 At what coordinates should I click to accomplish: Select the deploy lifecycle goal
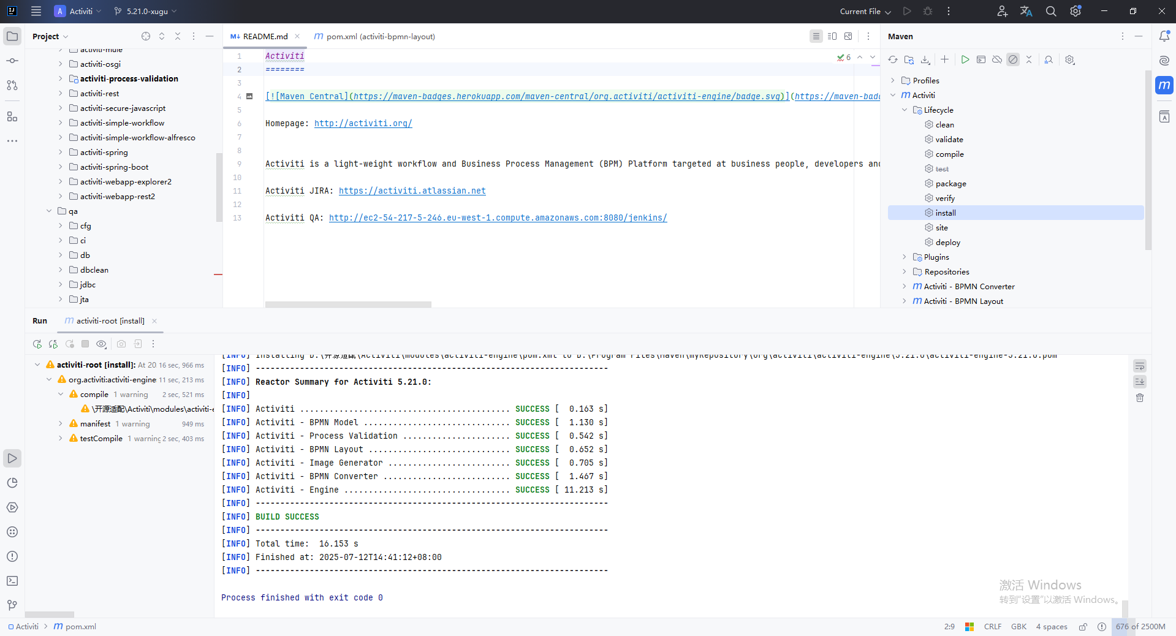[x=947, y=243]
